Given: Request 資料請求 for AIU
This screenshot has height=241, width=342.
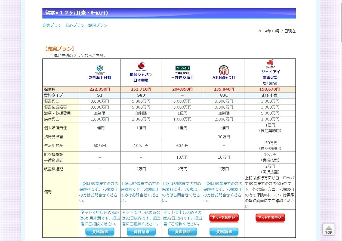Looking at the screenshot, I should pyautogui.click(x=224, y=232).
